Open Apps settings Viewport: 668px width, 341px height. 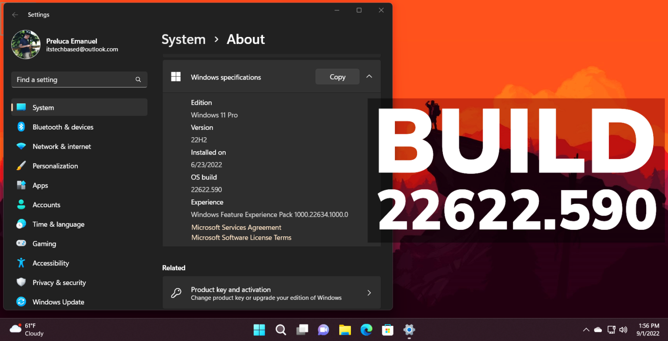(40, 185)
